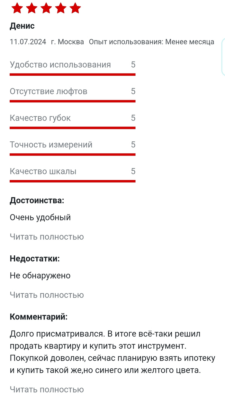Click the second red rating star
The height and width of the screenshot is (398, 225).
(32, 8)
